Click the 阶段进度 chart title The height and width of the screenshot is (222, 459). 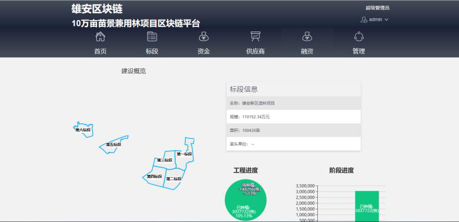[x=341, y=170]
